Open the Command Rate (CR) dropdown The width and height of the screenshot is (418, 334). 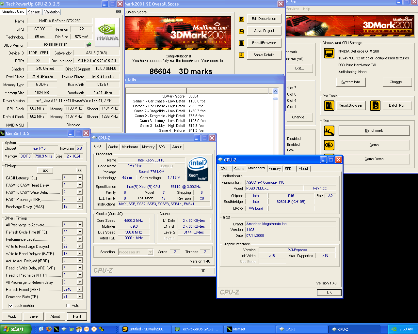[80, 296]
